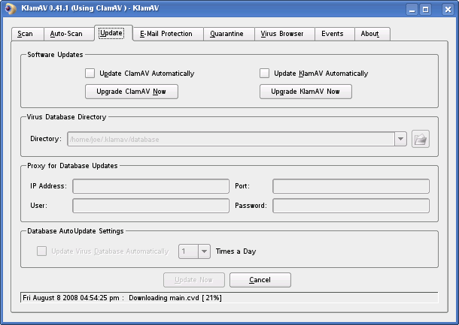Click the Upgrade ClamAV Now button
The height and width of the screenshot is (325, 459).
[x=132, y=92]
